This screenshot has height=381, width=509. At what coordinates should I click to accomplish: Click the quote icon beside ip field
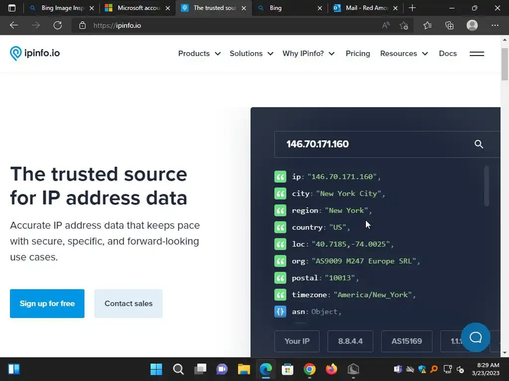click(280, 177)
